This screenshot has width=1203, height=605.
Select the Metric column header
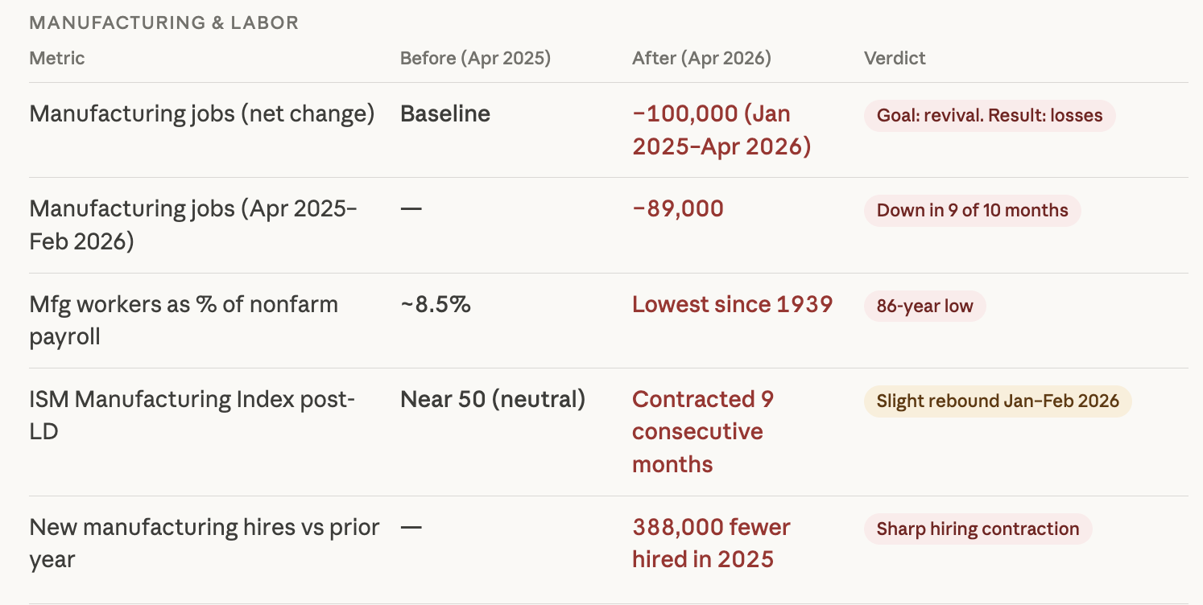click(56, 58)
